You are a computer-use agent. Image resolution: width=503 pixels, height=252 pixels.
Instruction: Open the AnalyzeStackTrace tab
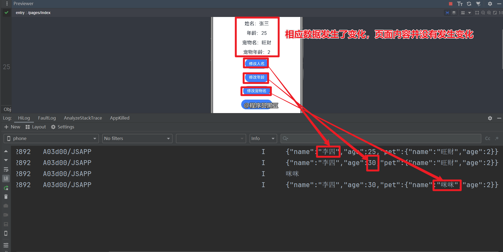pos(83,118)
